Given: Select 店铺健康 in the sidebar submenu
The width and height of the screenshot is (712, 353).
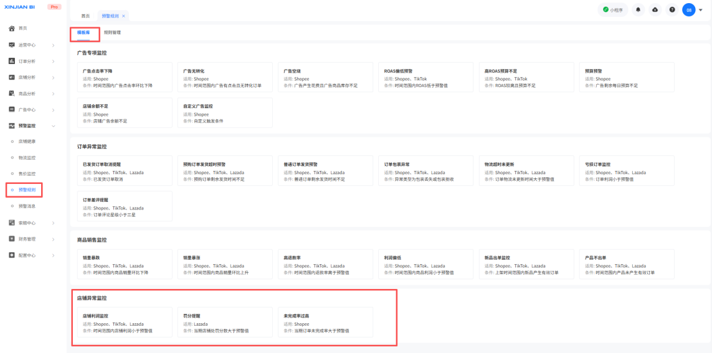Looking at the screenshot, I should click(27, 142).
